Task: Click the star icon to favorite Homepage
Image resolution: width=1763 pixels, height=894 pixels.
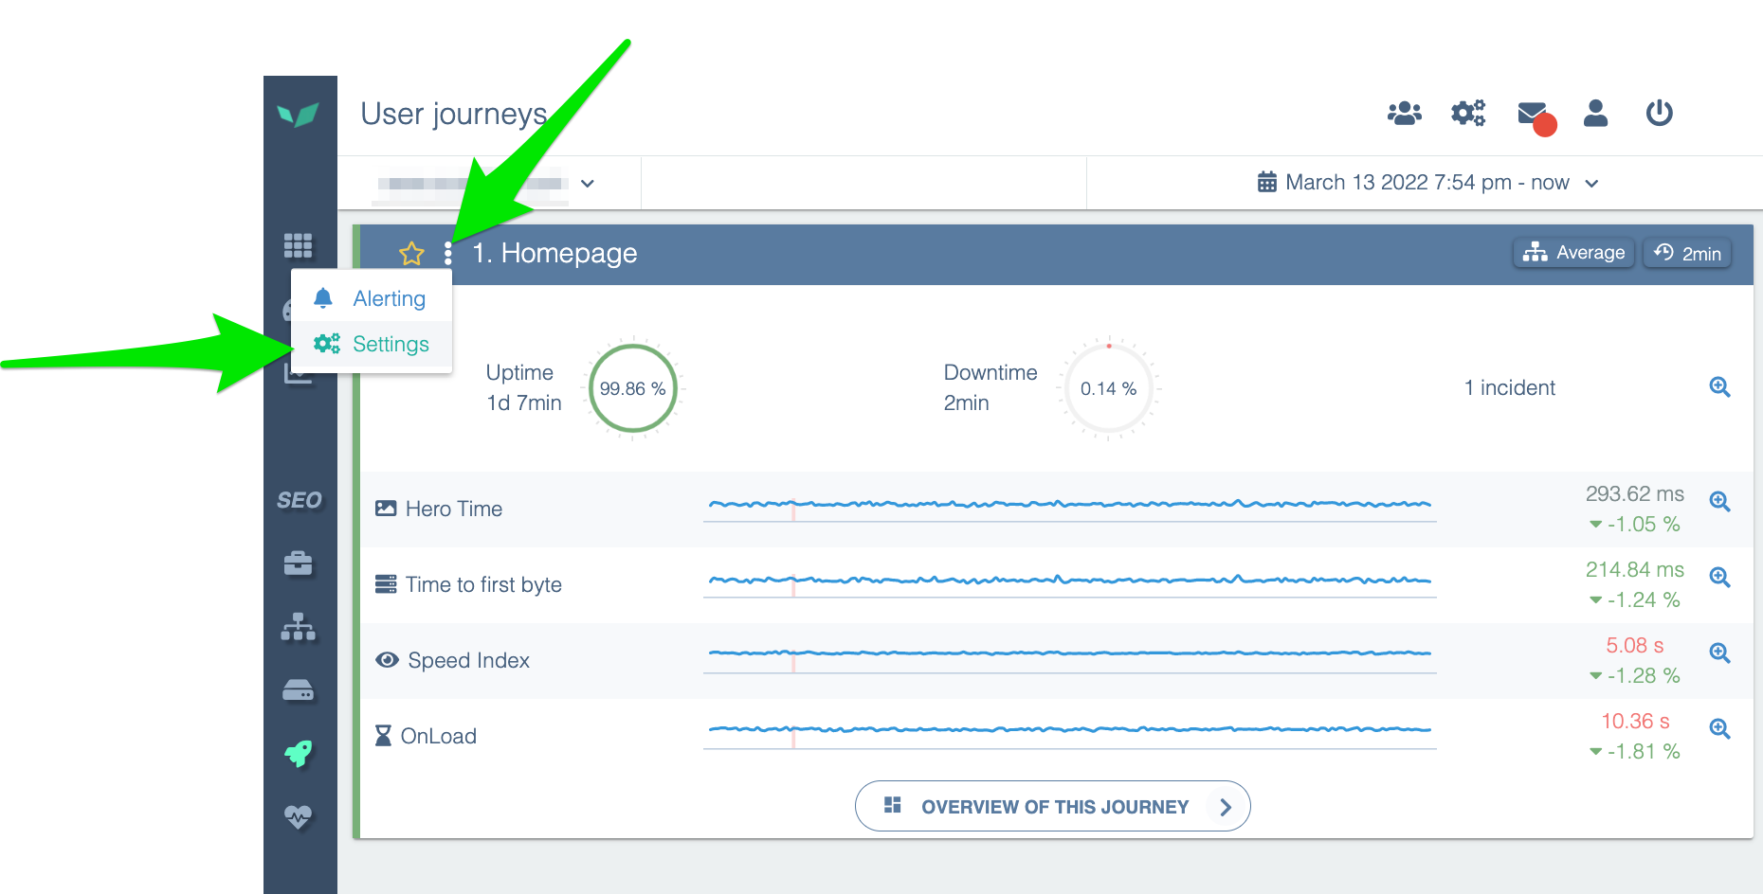Action: 411,254
